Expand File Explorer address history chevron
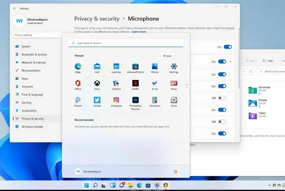The image size is (285, 191). (244, 71)
